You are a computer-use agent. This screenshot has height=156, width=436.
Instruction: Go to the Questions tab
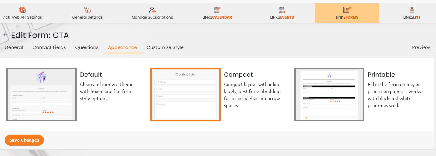(87, 47)
